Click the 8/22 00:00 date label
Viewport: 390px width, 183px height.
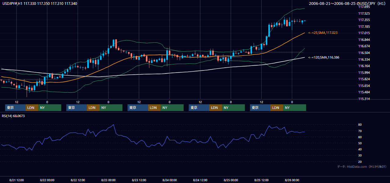[47, 180]
